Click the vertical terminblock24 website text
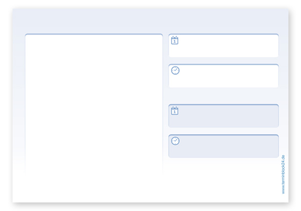 point(283,174)
